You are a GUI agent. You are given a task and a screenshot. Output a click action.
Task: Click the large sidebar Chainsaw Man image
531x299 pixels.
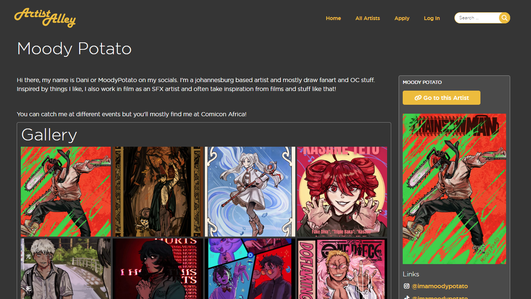454,189
